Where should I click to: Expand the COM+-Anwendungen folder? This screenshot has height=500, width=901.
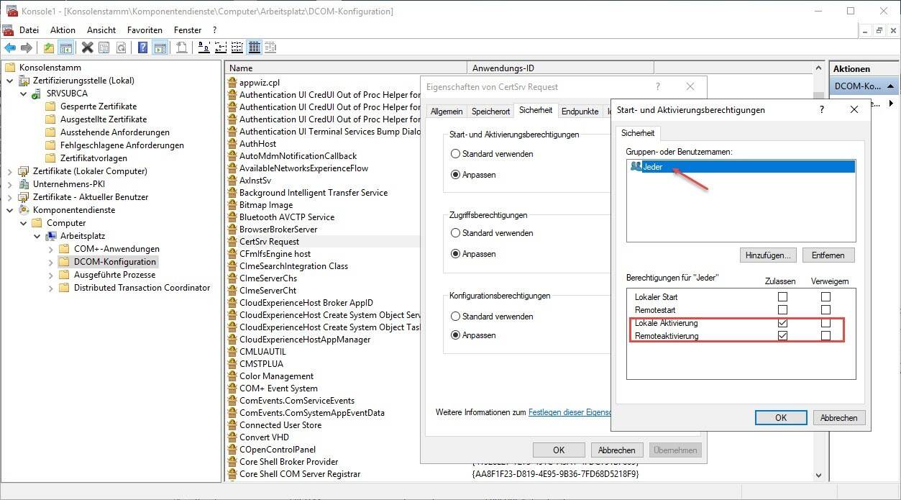tap(51, 249)
